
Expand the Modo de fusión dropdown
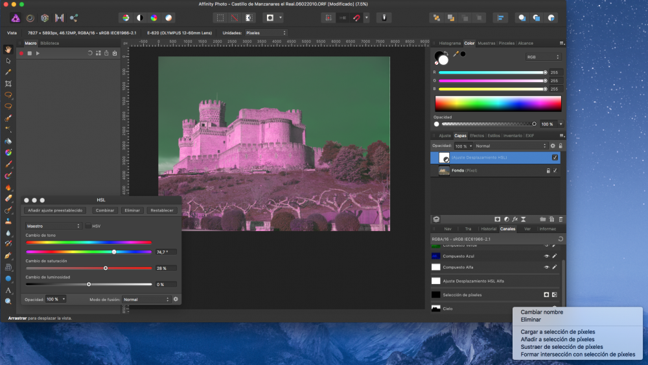pyautogui.click(x=146, y=300)
